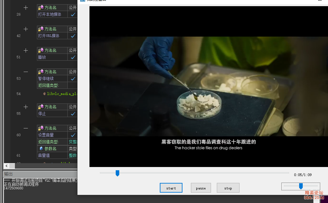Viewport: 328px width, 203px height.
Task: Expand the 打开本地媒体 method block
Action: pos(26,8)
